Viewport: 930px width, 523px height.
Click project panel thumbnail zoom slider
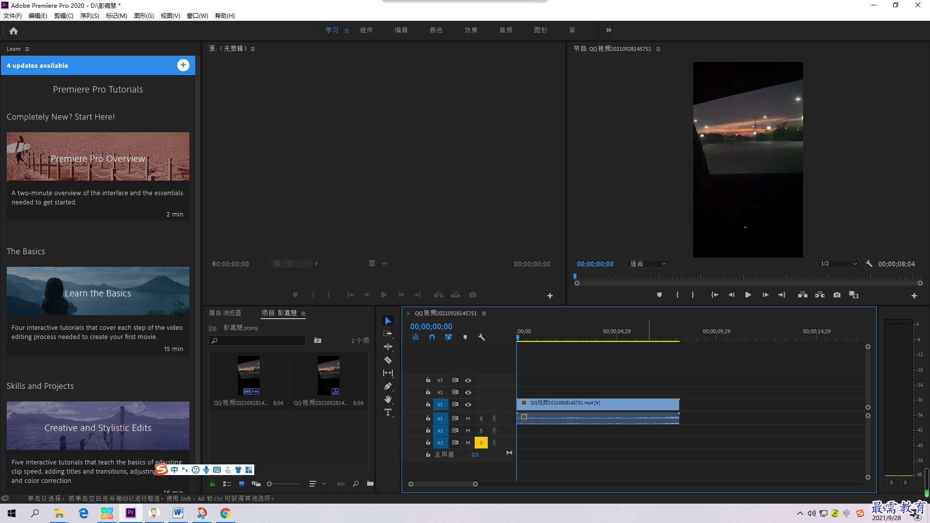click(x=284, y=484)
